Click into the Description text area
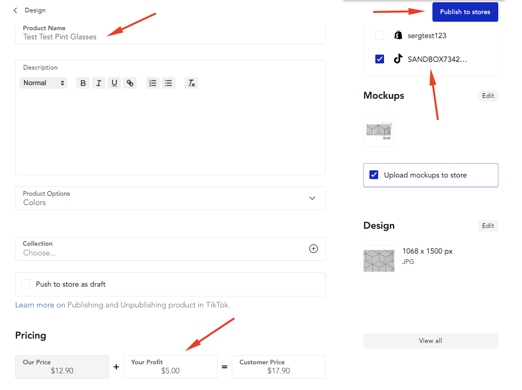The width and height of the screenshot is (522, 390). coord(170,132)
